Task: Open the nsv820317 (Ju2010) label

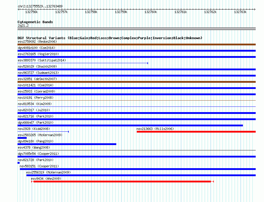Action: click(34, 110)
